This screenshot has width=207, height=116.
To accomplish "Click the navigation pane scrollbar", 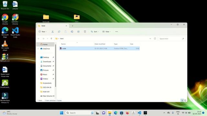I will coord(56,66).
